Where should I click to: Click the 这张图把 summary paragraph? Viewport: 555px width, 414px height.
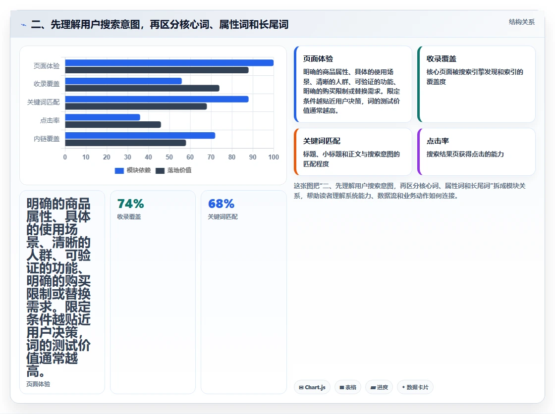click(x=409, y=191)
